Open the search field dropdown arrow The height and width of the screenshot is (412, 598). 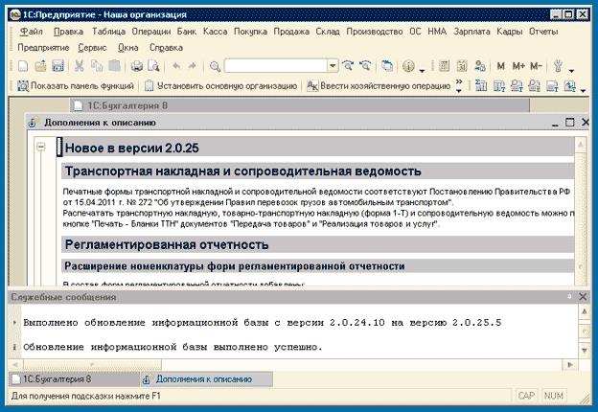tap(333, 66)
